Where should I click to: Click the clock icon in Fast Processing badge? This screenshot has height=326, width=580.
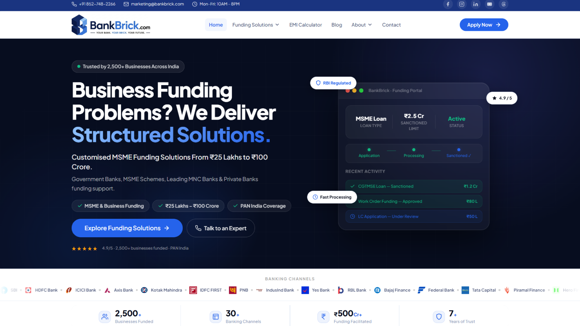click(x=315, y=197)
